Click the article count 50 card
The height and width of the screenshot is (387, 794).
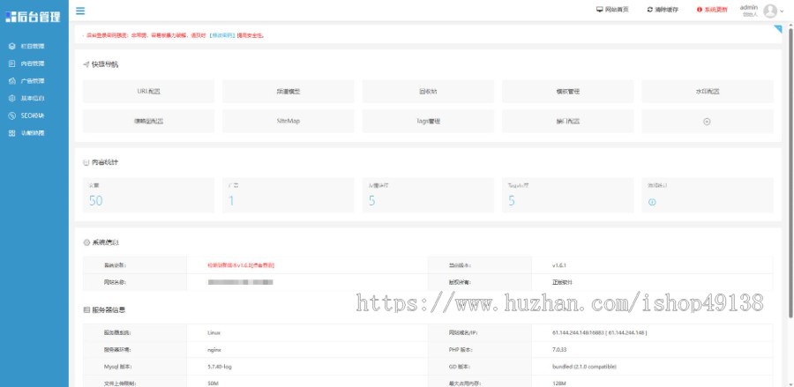pyautogui.click(x=148, y=196)
